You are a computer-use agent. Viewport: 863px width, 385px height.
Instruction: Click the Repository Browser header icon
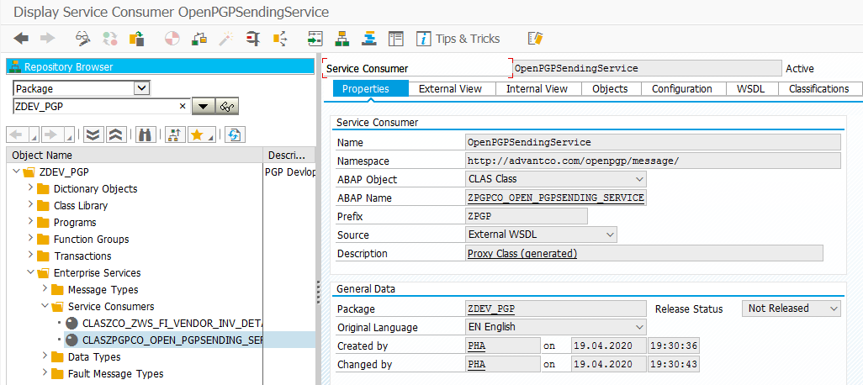(15, 67)
